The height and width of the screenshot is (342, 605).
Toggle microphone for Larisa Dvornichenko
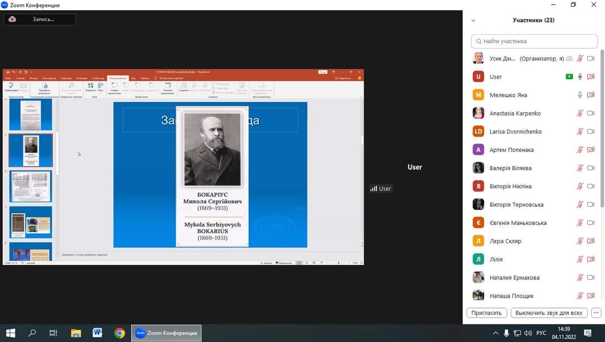click(580, 132)
